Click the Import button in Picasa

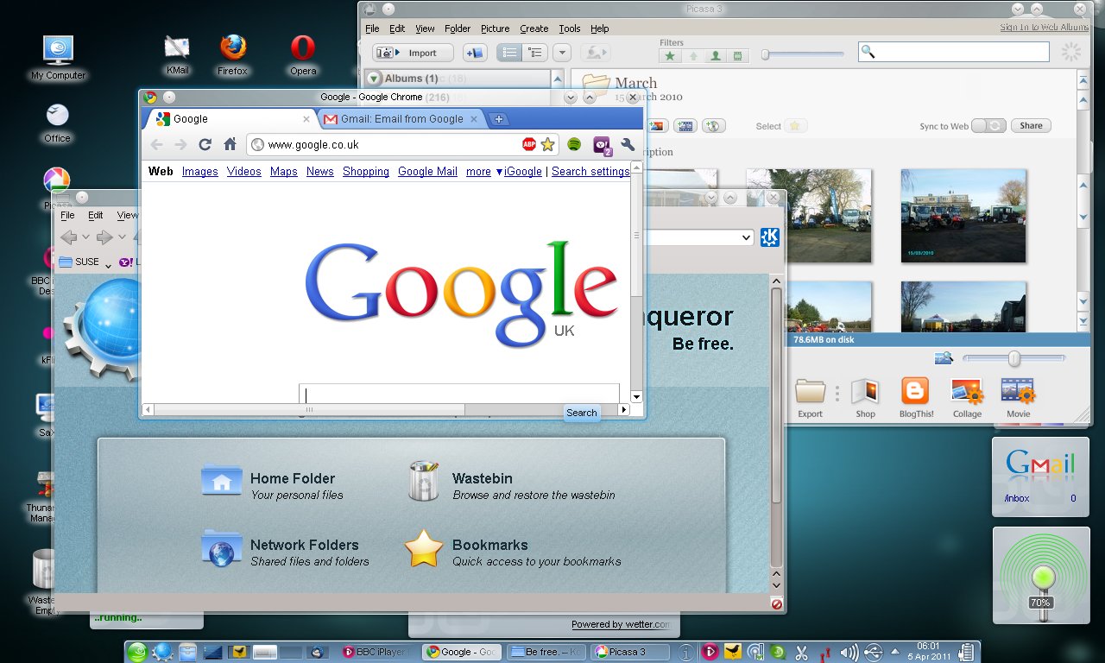click(412, 53)
